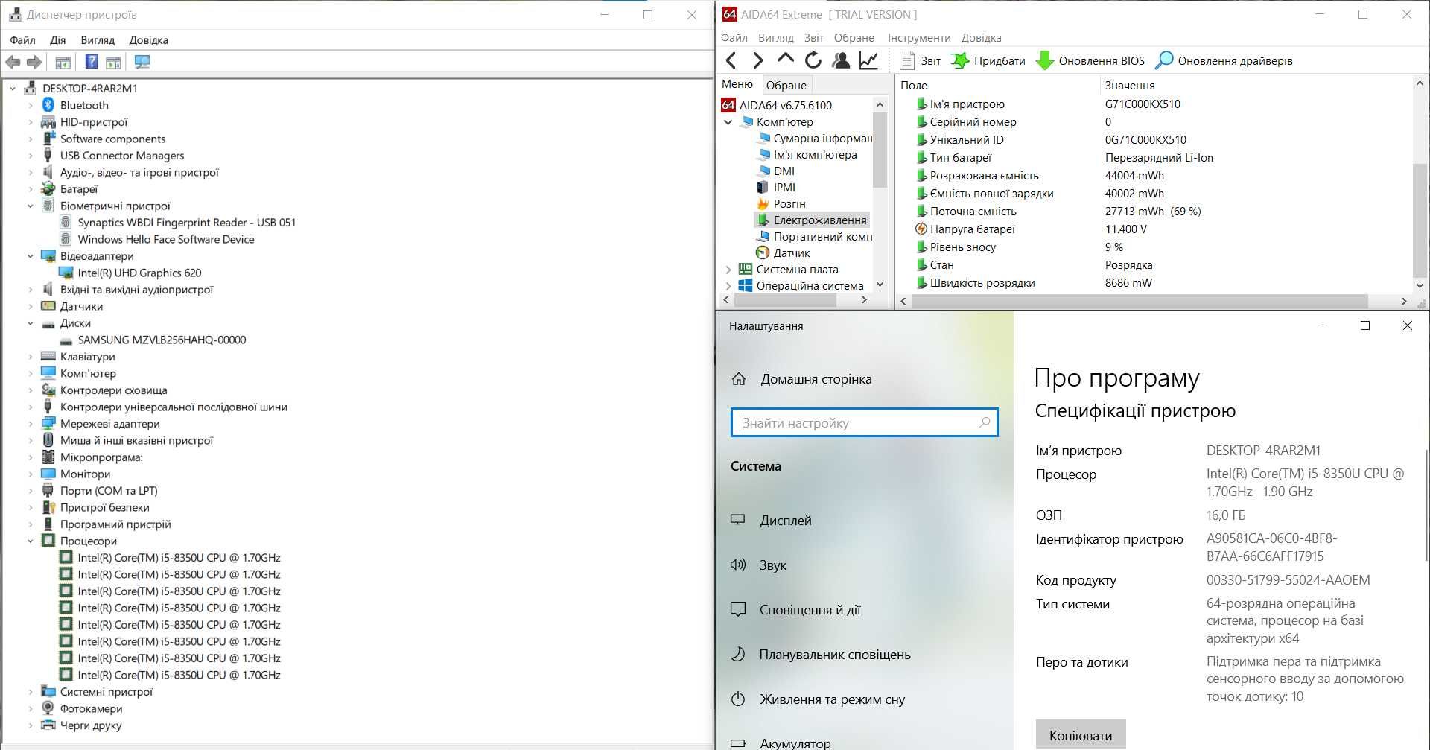This screenshot has height=750, width=1430.
Task: Expand Фотокамери category in Device Manager
Action: (31, 708)
